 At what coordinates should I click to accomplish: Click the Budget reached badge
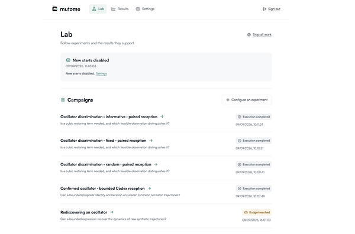[257, 213]
